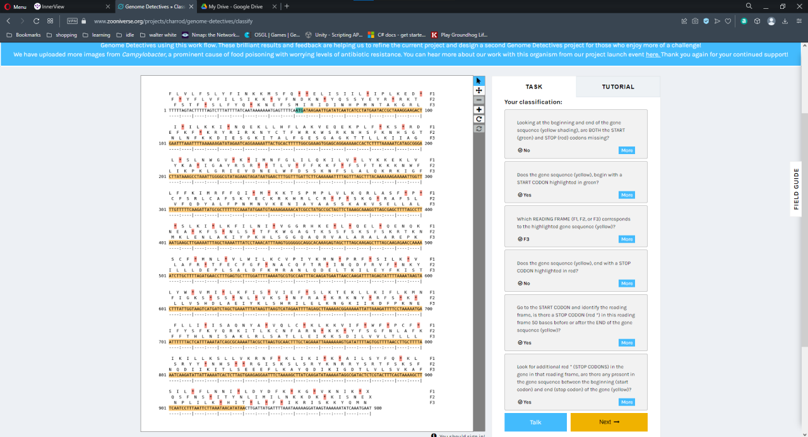Reset the sequence image view
Screen dimensions: 808x437
tap(479, 128)
